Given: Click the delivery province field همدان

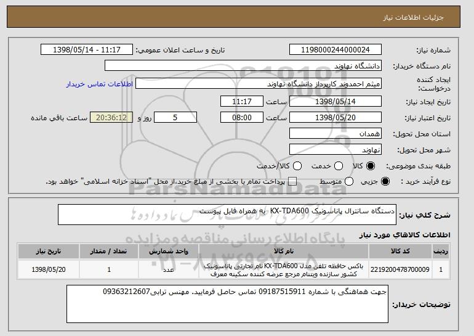Looking at the screenshot, I should click(335, 134).
